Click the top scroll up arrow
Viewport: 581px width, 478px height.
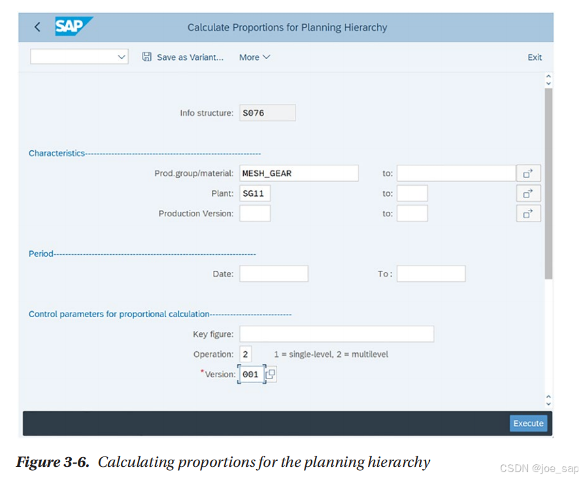548,76
